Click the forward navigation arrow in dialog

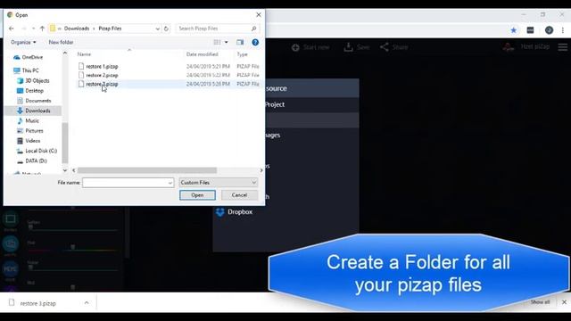24,29
